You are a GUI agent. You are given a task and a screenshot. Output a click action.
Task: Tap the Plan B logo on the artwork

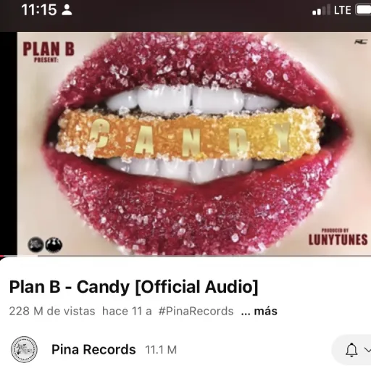click(49, 51)
